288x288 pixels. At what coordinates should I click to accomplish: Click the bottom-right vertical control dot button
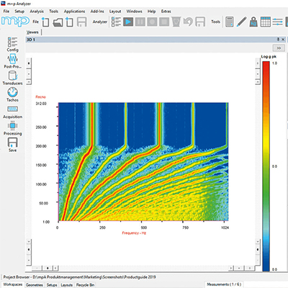258,250
